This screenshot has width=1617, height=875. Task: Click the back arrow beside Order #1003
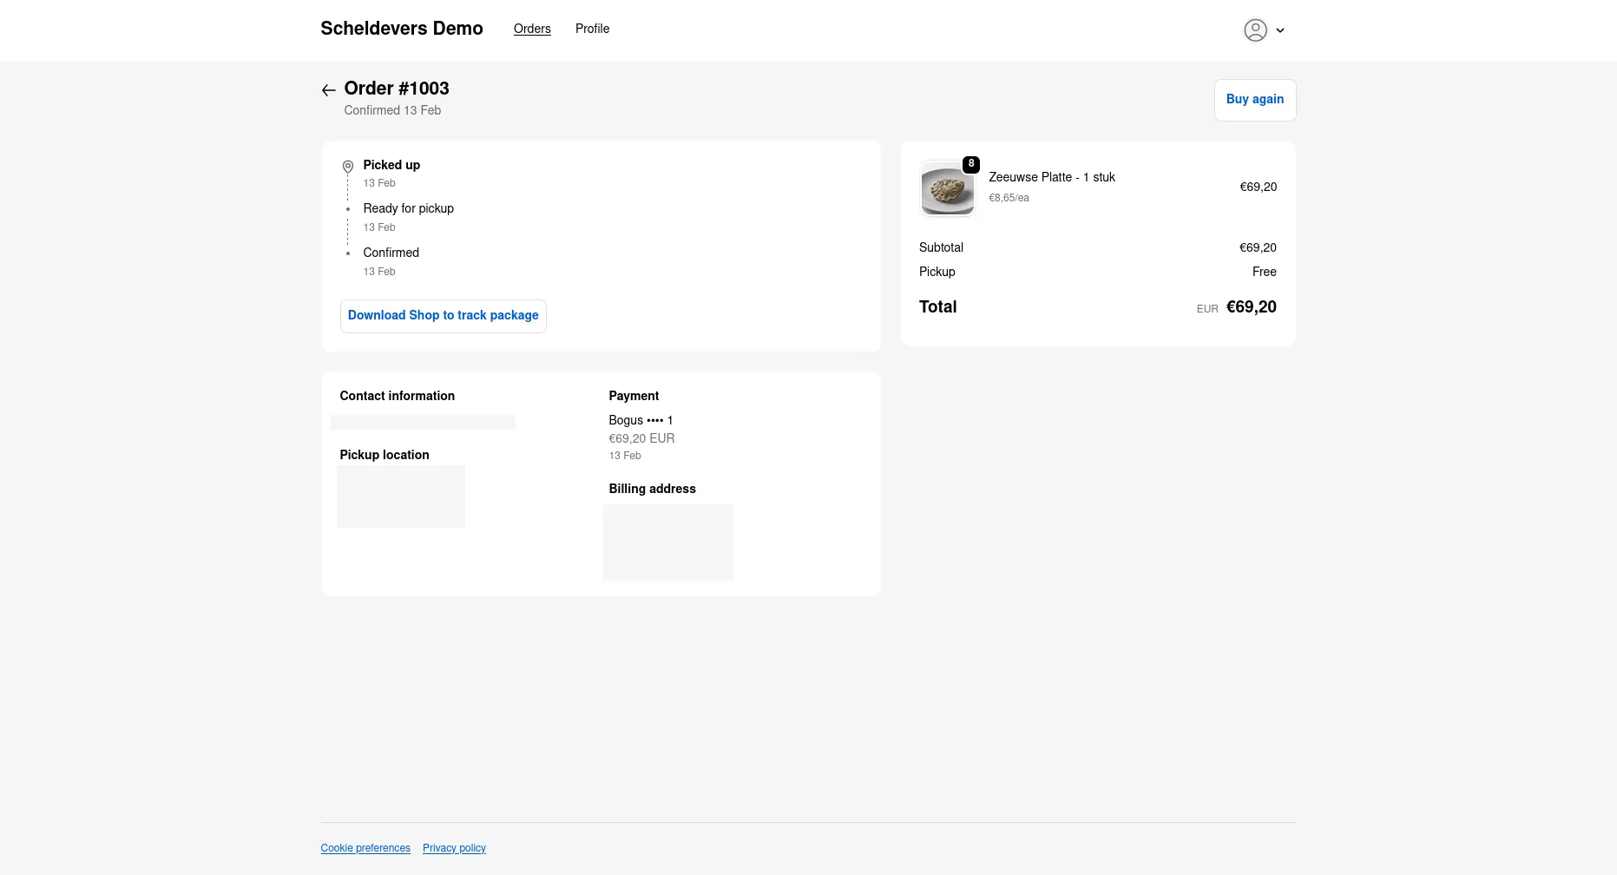328,90
